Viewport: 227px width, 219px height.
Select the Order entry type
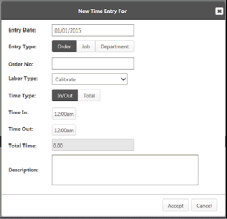click(x=64, y=46)
